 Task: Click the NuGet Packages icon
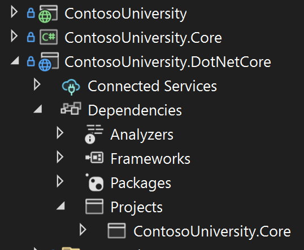94,182
